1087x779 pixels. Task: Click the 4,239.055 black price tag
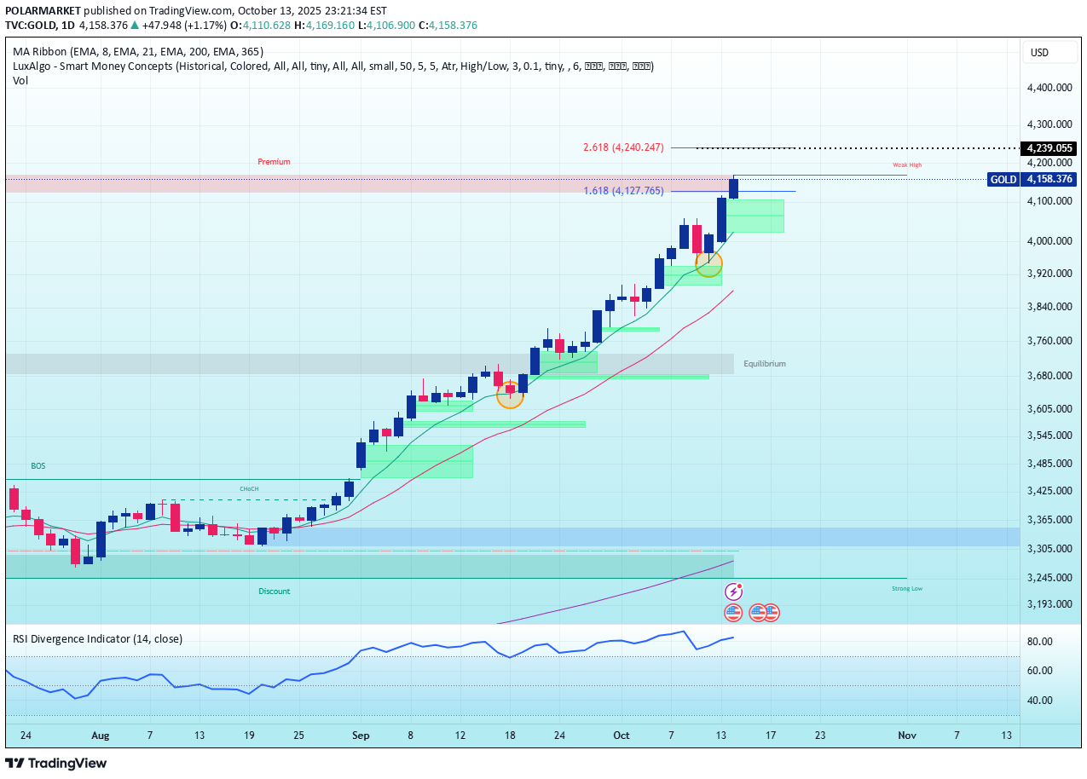[x=1048, y=147]
